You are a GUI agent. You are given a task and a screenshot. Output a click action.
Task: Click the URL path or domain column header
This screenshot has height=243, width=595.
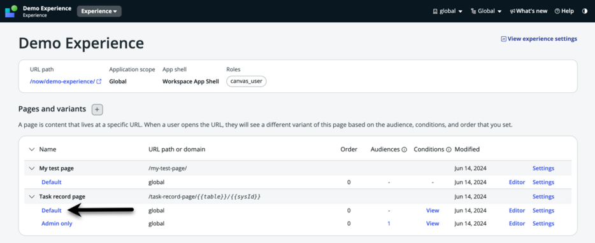[177, 149]
